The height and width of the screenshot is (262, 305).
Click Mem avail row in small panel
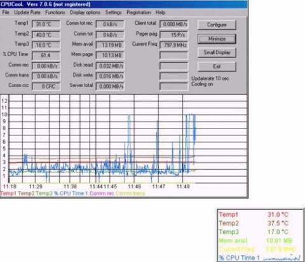(261, 240)
